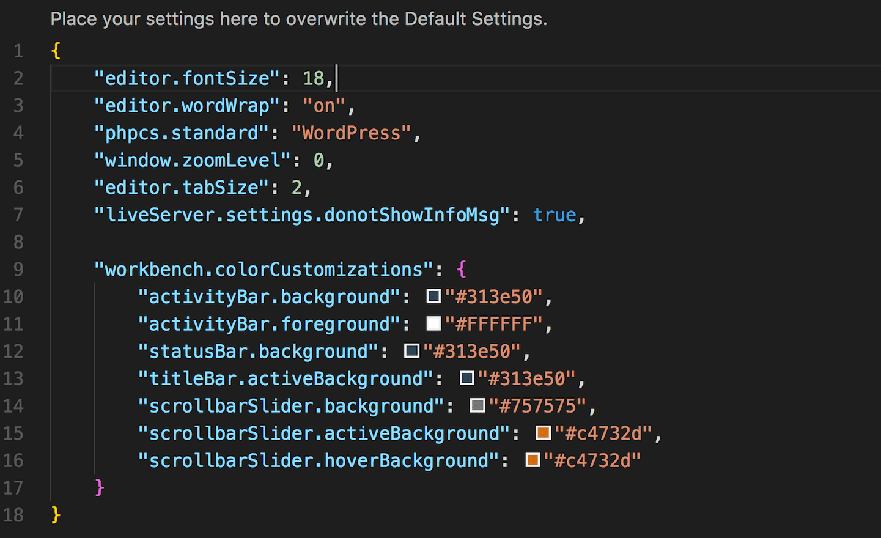The width and height of the screenshot is (881, 538).
Task: Click empty line 8 in the editor
Action: (x=465, y=242)
